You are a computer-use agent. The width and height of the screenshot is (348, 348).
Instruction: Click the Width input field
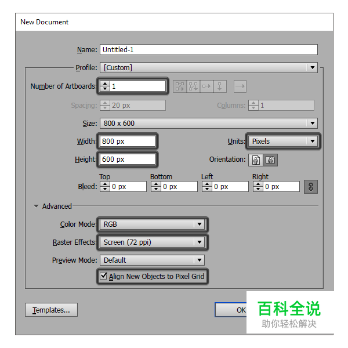click(128, 142)
